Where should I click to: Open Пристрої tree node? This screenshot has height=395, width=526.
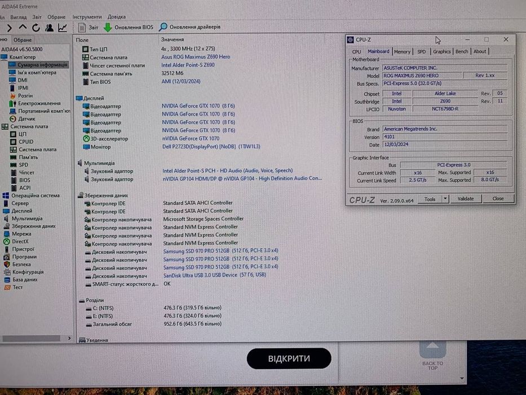[19, 249]
